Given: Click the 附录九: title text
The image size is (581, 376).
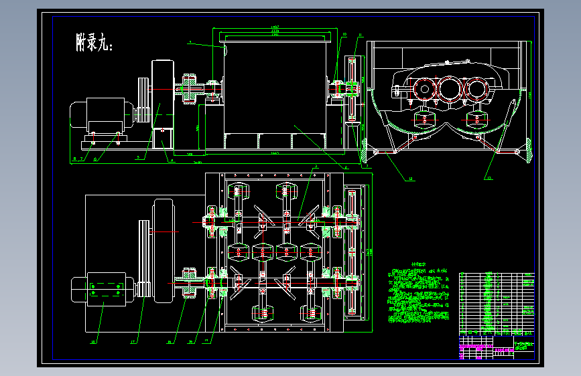Looking at the screenshot, I should (94, 42).
